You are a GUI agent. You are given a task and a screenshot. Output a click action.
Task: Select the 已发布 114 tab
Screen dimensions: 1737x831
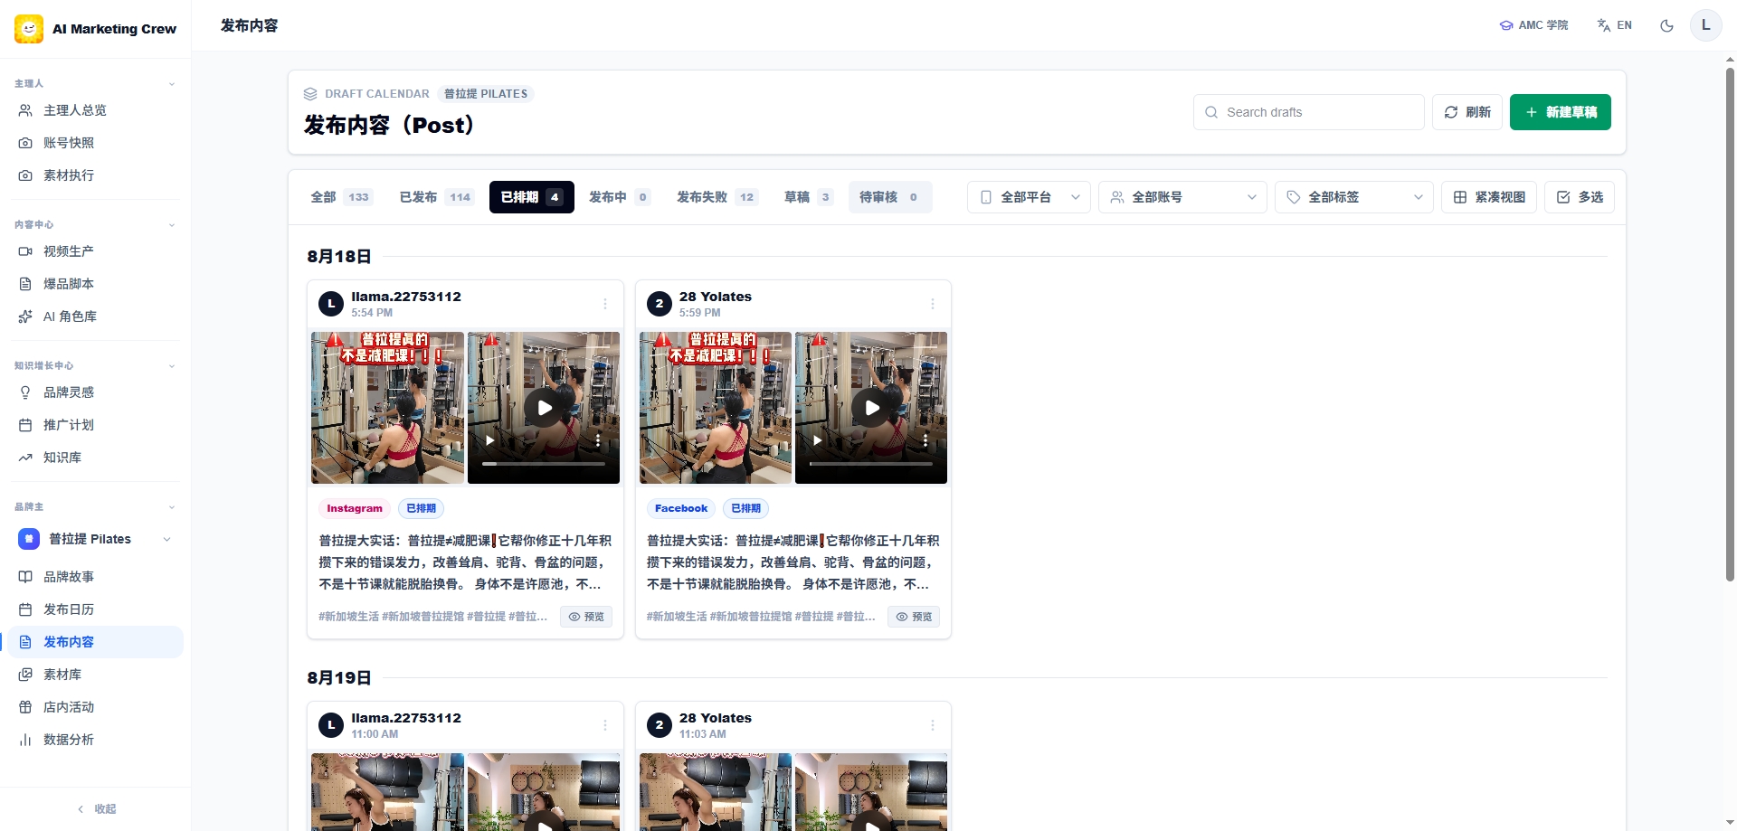click(x=436, y=197)
